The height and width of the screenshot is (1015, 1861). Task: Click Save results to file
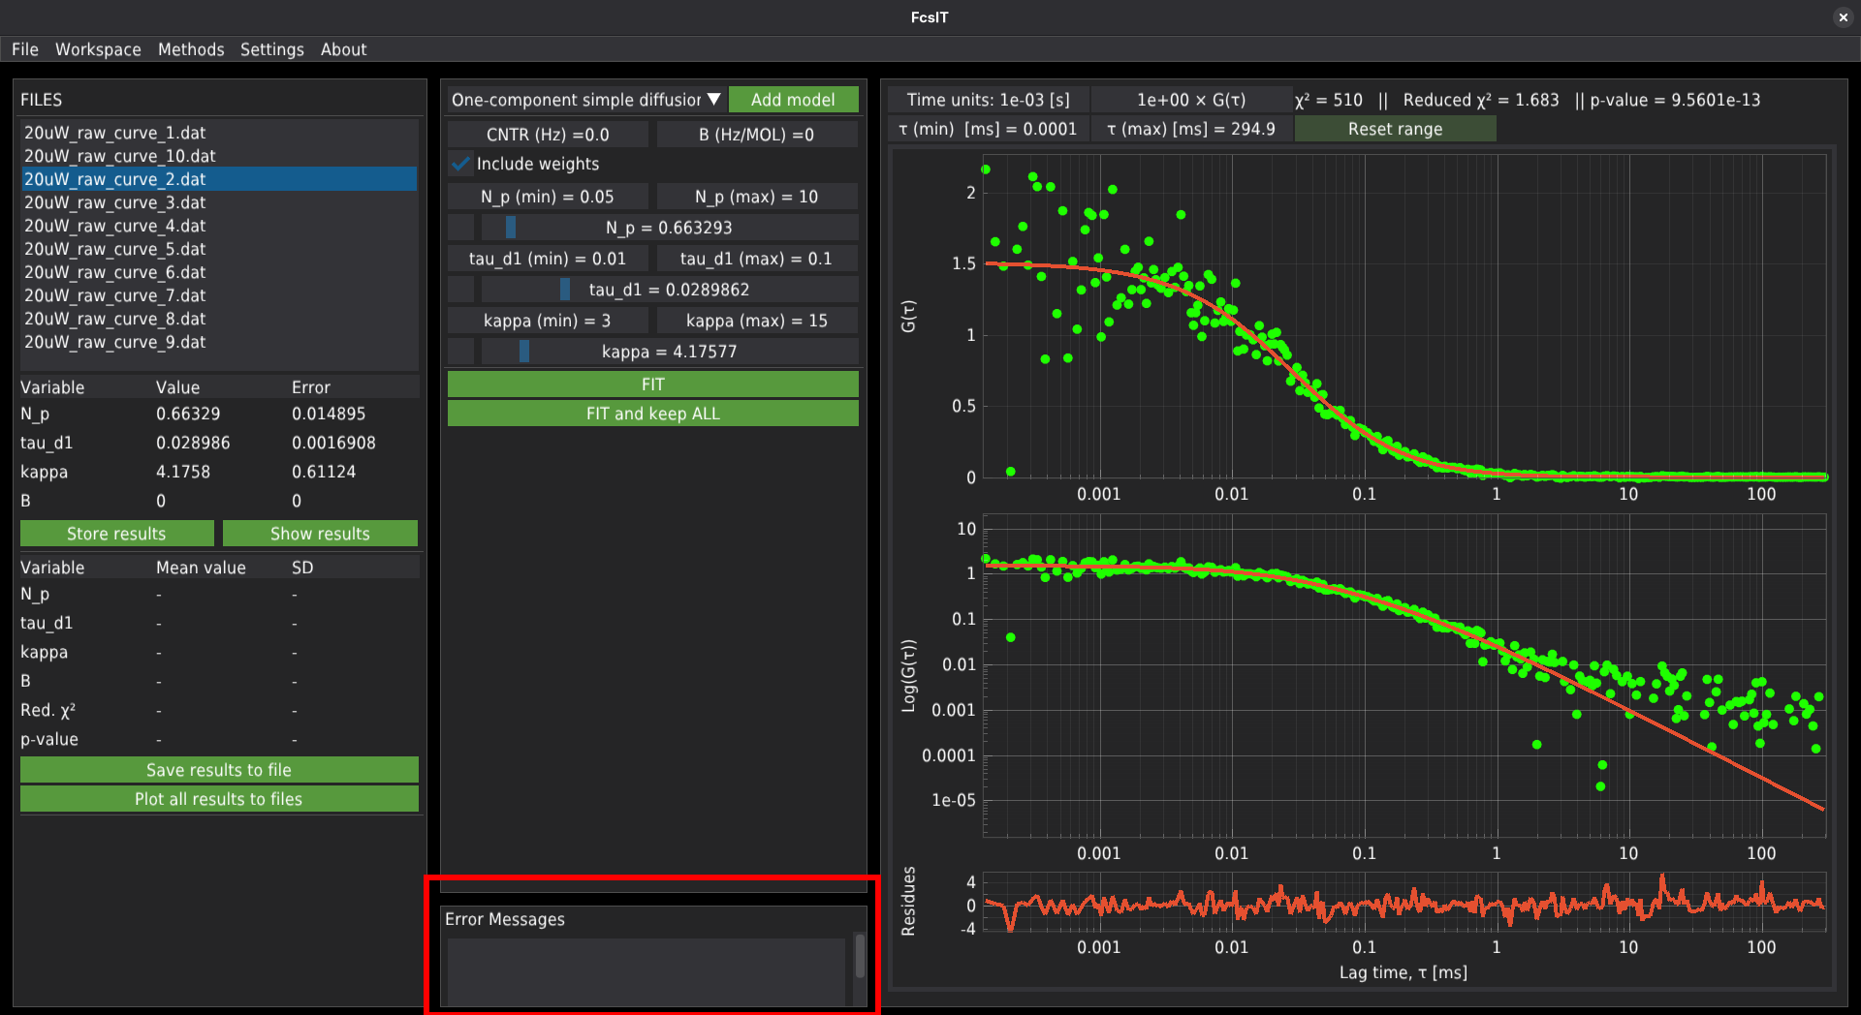(219, 770)
